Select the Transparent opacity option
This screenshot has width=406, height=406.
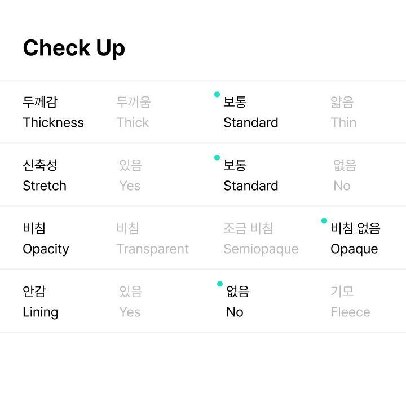coord(152,239)
